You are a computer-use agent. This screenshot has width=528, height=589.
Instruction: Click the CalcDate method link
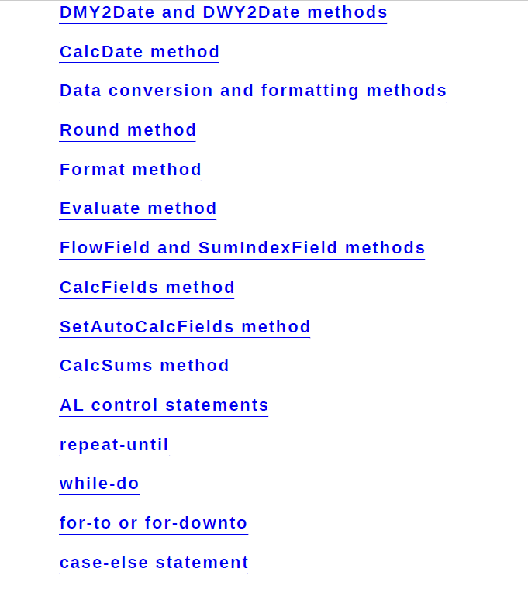point(139,52)
